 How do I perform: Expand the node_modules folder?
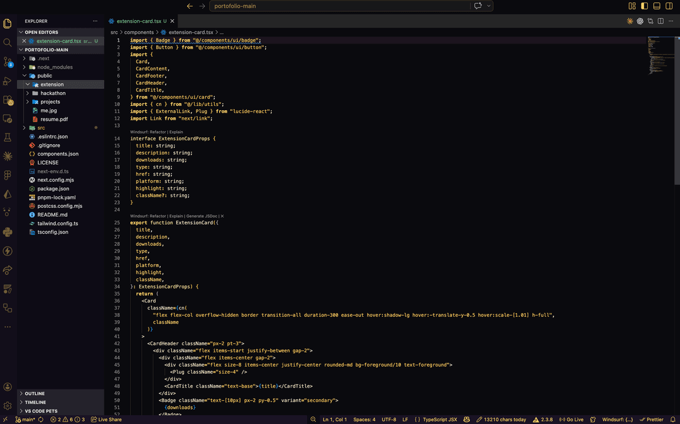pyautogui.click(x=55, y=67)
